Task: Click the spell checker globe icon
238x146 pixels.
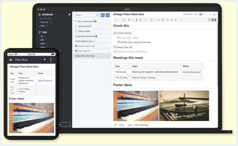Action: (200, 14)
